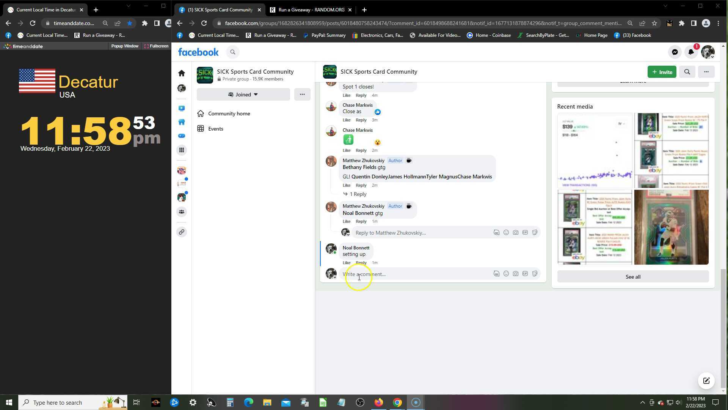Image resolution: width=728 pixels, height=410 pixels.
Task: Open the Facebook notifications bell
Action: click(x=691, y=52)
